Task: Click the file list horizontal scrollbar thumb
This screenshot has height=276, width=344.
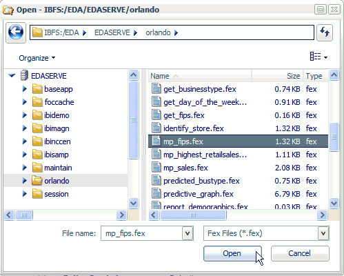Action: pos(193,215)
